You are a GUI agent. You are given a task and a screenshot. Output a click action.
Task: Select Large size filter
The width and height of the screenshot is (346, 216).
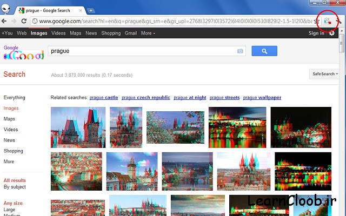(x=9, y=210)
